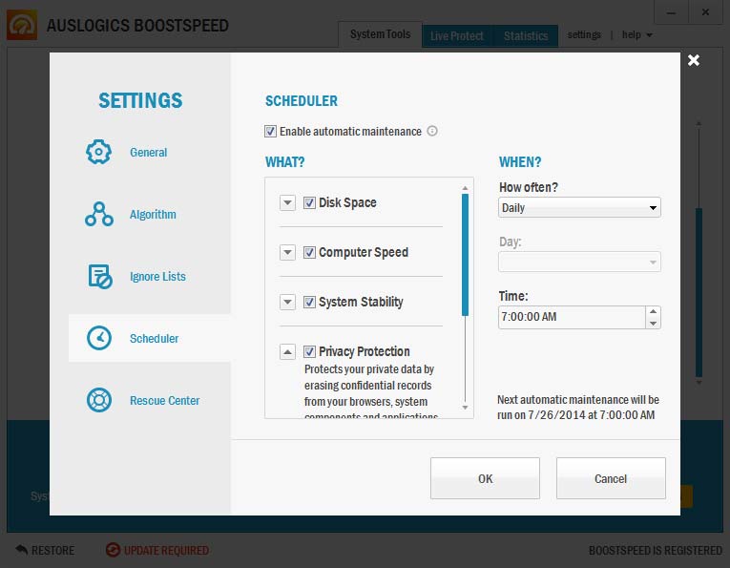Uncheck the Privacy Protection checkbox

(x=309, y=351)
